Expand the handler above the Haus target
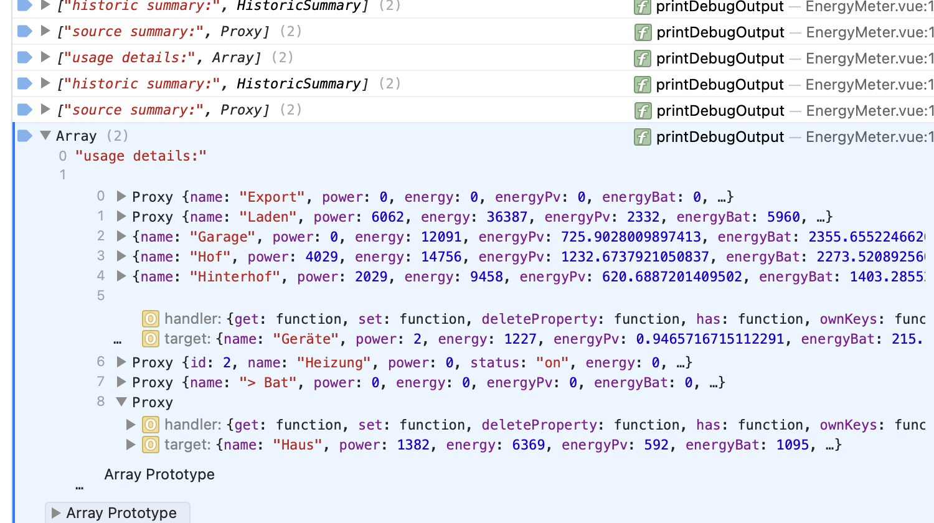 (x=131, y=425)
